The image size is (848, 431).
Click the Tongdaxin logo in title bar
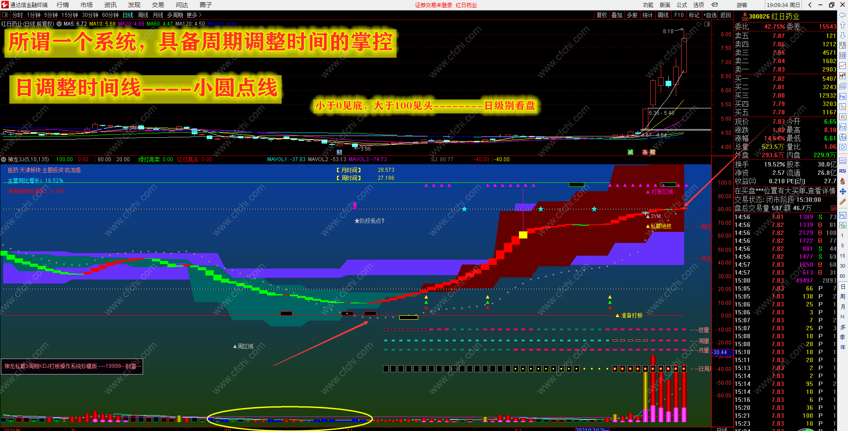(x=5, y=5)
